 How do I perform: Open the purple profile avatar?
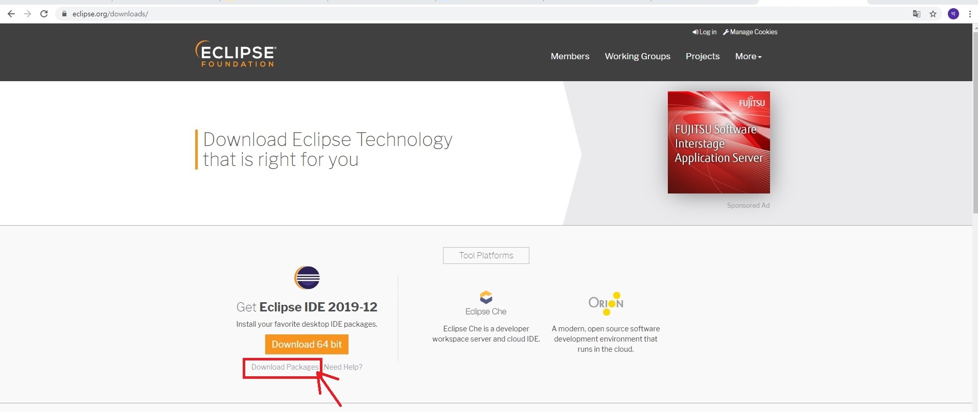[x=953, y=14]
